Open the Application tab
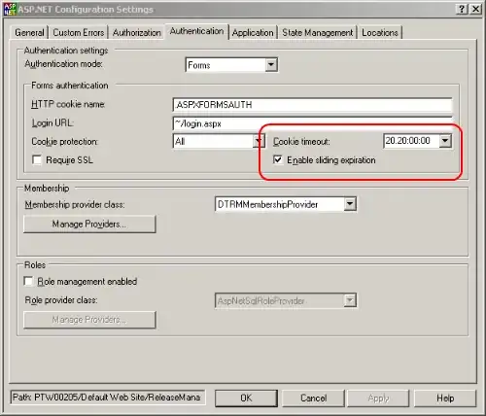Image resolution: width=486 pixels, height=416 pixels. pos(253,33)
